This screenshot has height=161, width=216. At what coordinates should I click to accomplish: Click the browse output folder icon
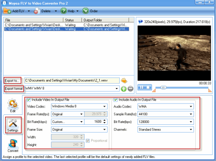[124, 81]
